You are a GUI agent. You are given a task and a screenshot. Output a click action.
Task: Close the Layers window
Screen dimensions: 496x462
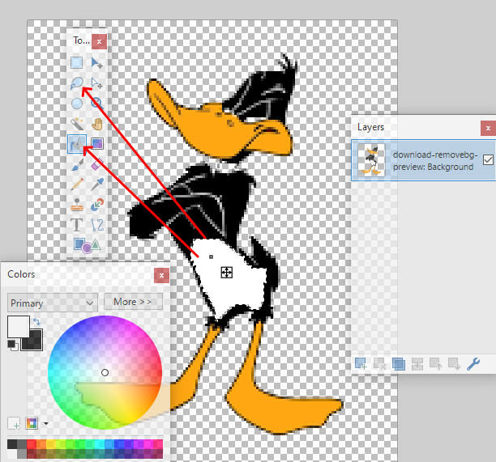point(488,128)
